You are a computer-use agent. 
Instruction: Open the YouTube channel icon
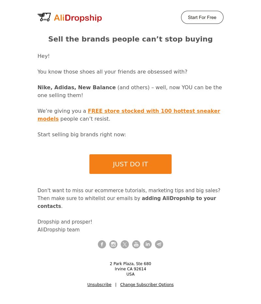[x=136, y=244]
